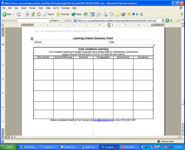Click the Back navigation button
Screen dimensions: 185x150
click(x=7, y=14)
